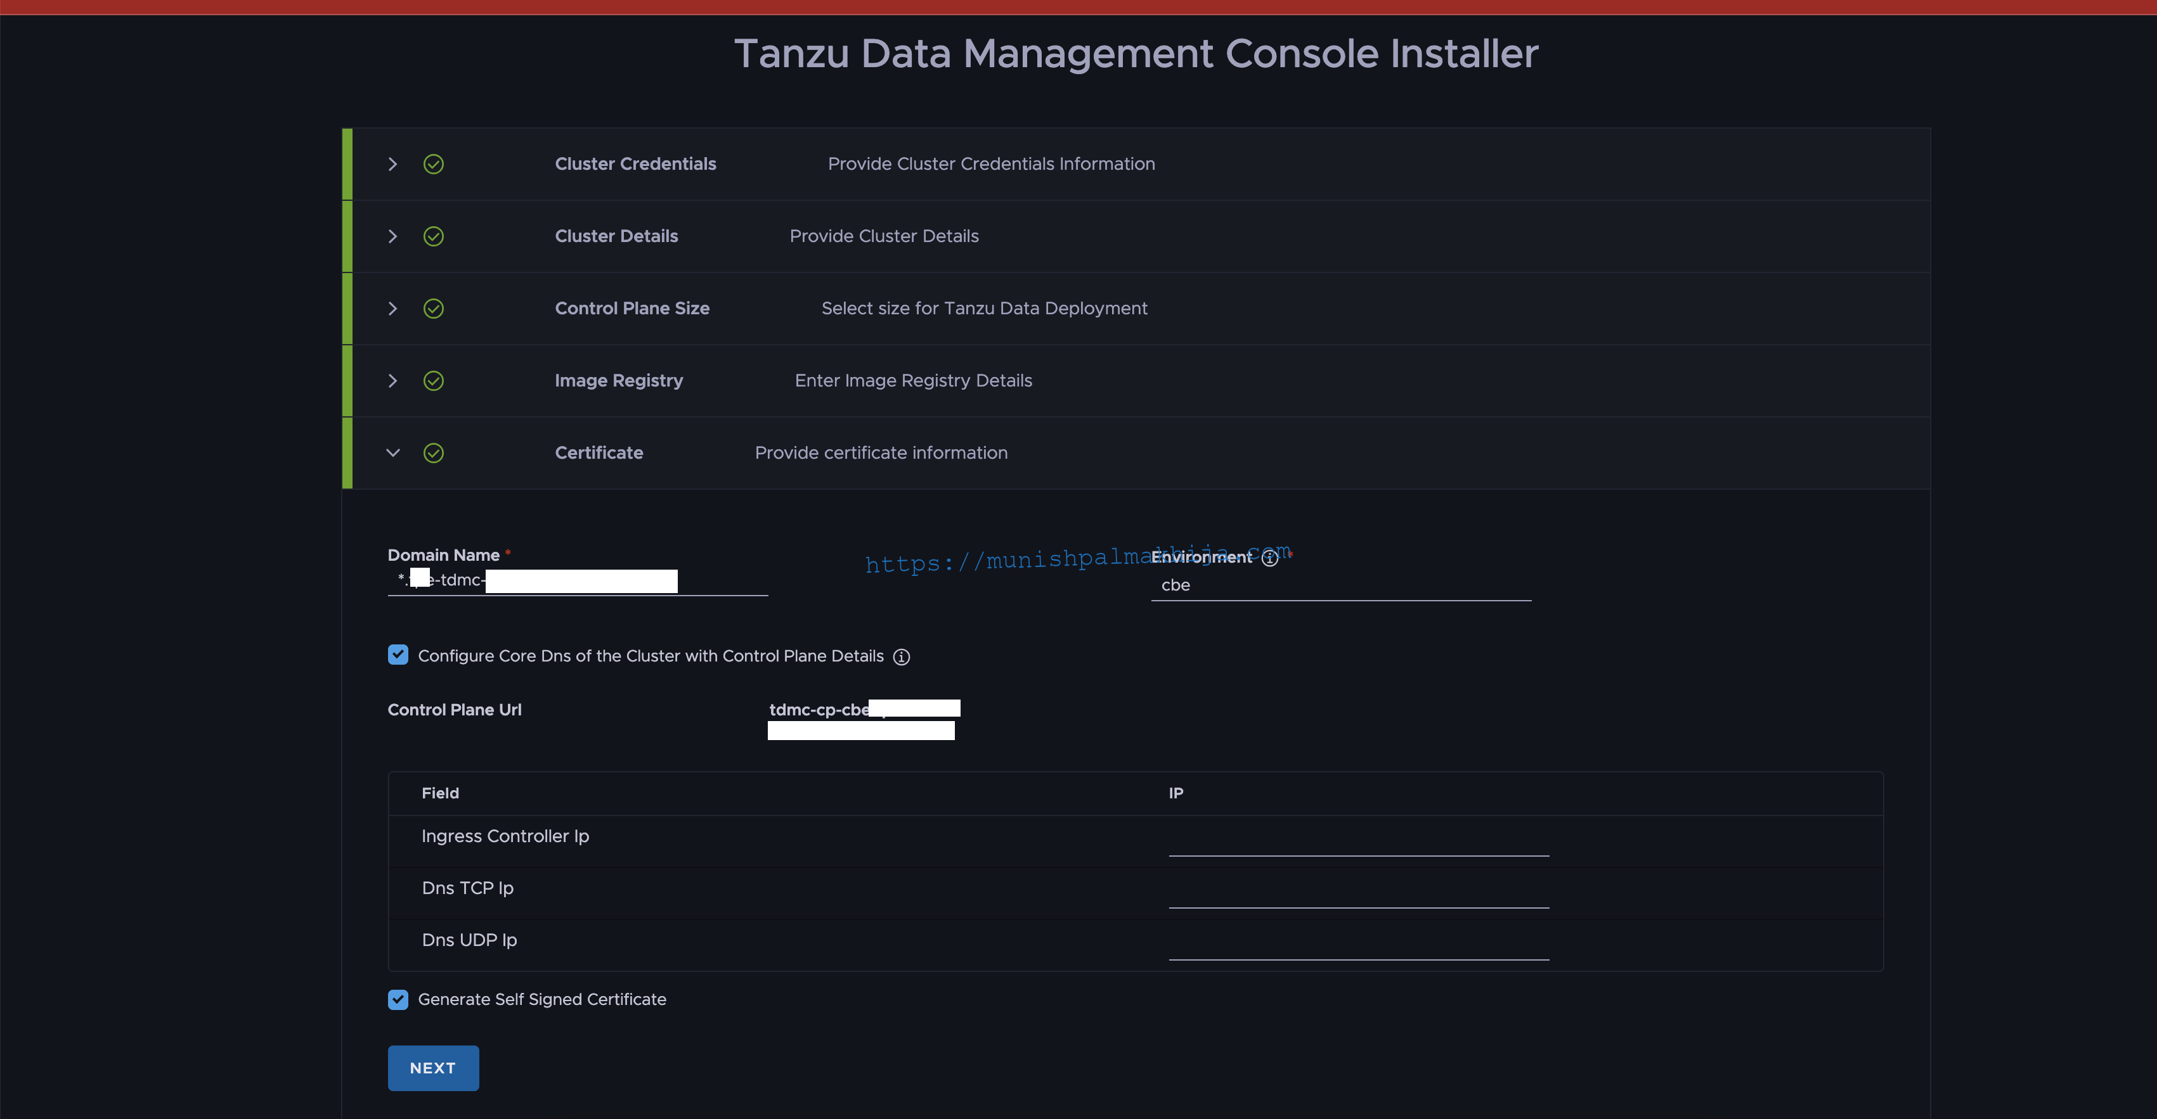
Task: Click 'Enter Image Registry Details' text
Action: [x=914, y=381]
